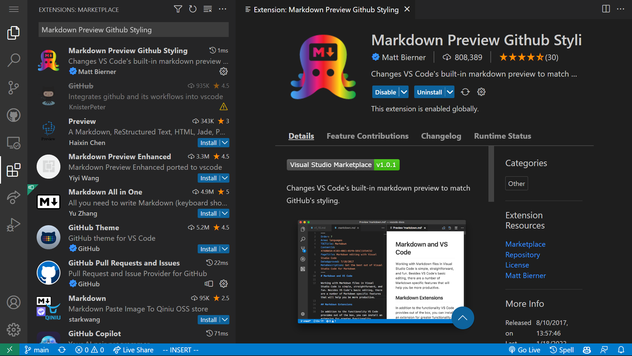Open the GitHub view in activity bar
The height and width of the screenshot is (356, 632).
tap(14, 115)
